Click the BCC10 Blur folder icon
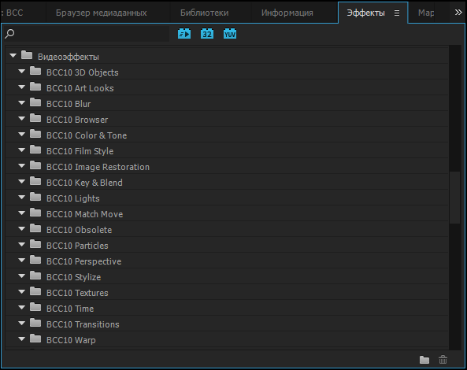Viewport: 467px width, 370px height. point(35,102)
